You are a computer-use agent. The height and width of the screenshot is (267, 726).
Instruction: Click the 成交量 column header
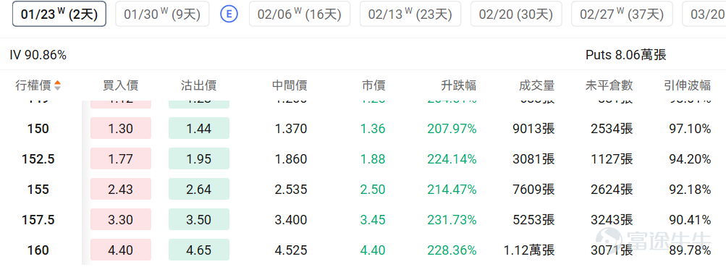click(536, 85)
